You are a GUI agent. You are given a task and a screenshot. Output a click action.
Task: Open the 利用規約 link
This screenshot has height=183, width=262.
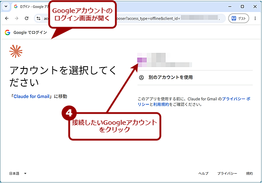161,104
